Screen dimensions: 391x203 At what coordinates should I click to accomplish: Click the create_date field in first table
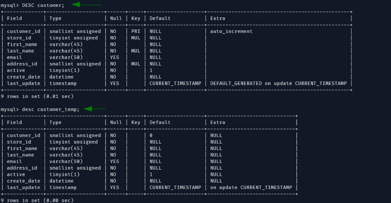point(23,77)
